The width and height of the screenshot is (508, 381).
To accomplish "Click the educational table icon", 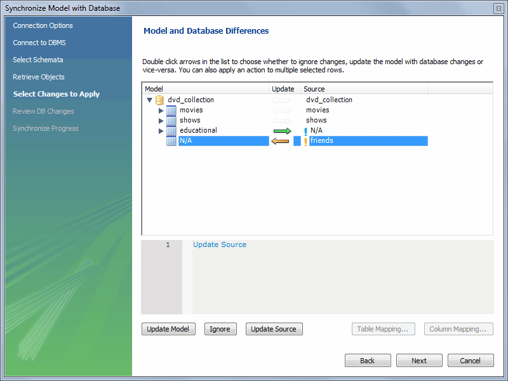I will [171, 130].
